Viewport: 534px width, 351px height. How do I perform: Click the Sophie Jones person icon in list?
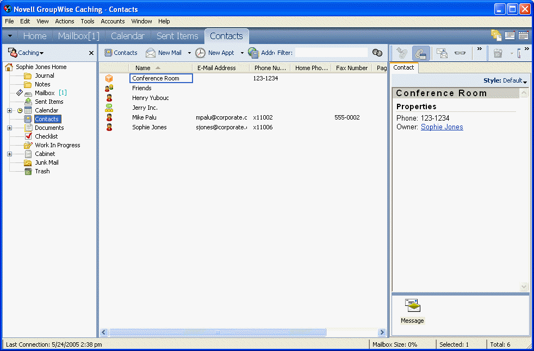(109, 127)
